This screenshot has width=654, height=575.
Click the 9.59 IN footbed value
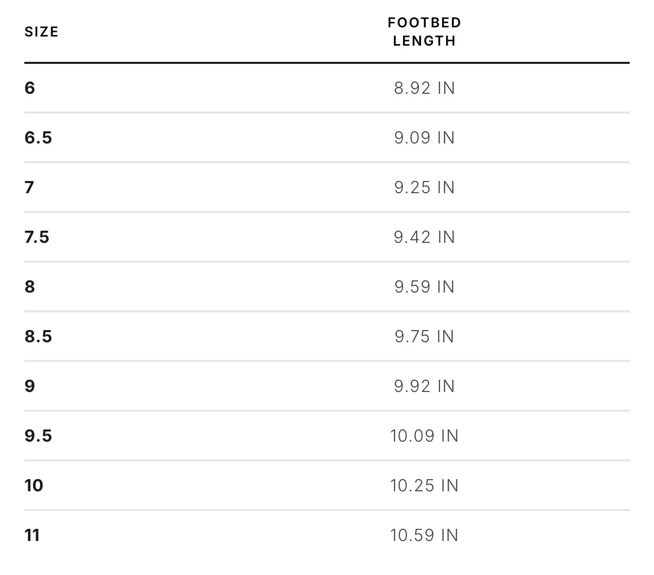click(x=424, y=287)
